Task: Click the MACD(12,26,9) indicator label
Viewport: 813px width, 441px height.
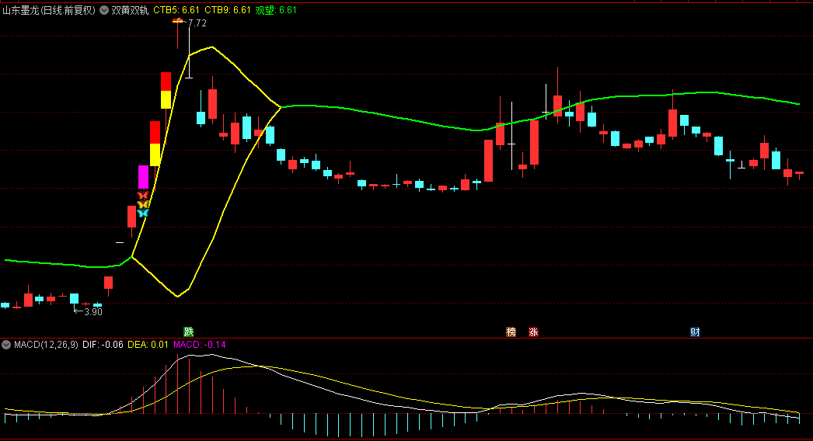Action: click(46, 345)
